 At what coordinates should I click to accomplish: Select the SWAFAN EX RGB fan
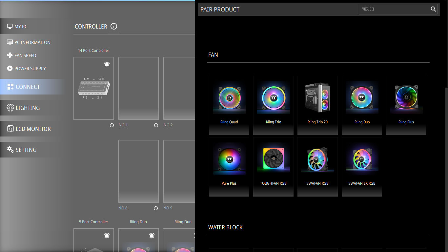(362, 166)
